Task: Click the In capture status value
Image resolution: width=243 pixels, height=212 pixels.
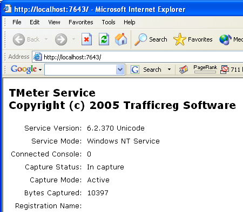Action: [105, 167]
